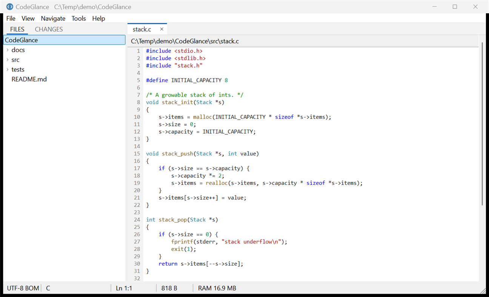Click the #define INITIAL_CAPACITY 8 line
Image resolution: width=489 pixels, height=297 pixels.
click(x=187, y=80)
